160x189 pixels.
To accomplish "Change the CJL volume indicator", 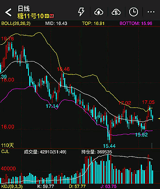I will click(x=5, y=151).
